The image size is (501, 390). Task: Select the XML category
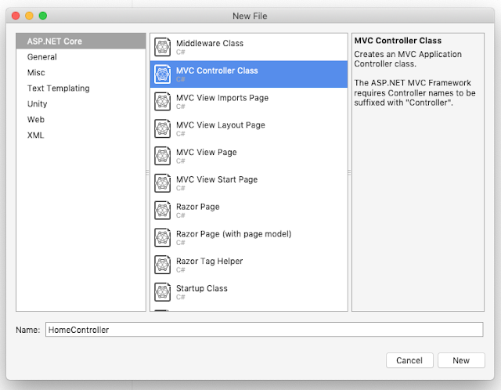tap(36, 135)
